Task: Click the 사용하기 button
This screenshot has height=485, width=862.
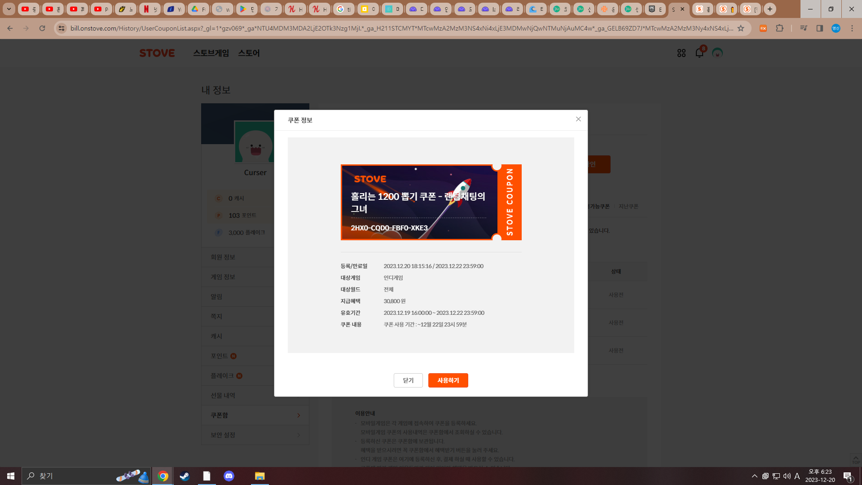Action: click(x=448, y=380)
